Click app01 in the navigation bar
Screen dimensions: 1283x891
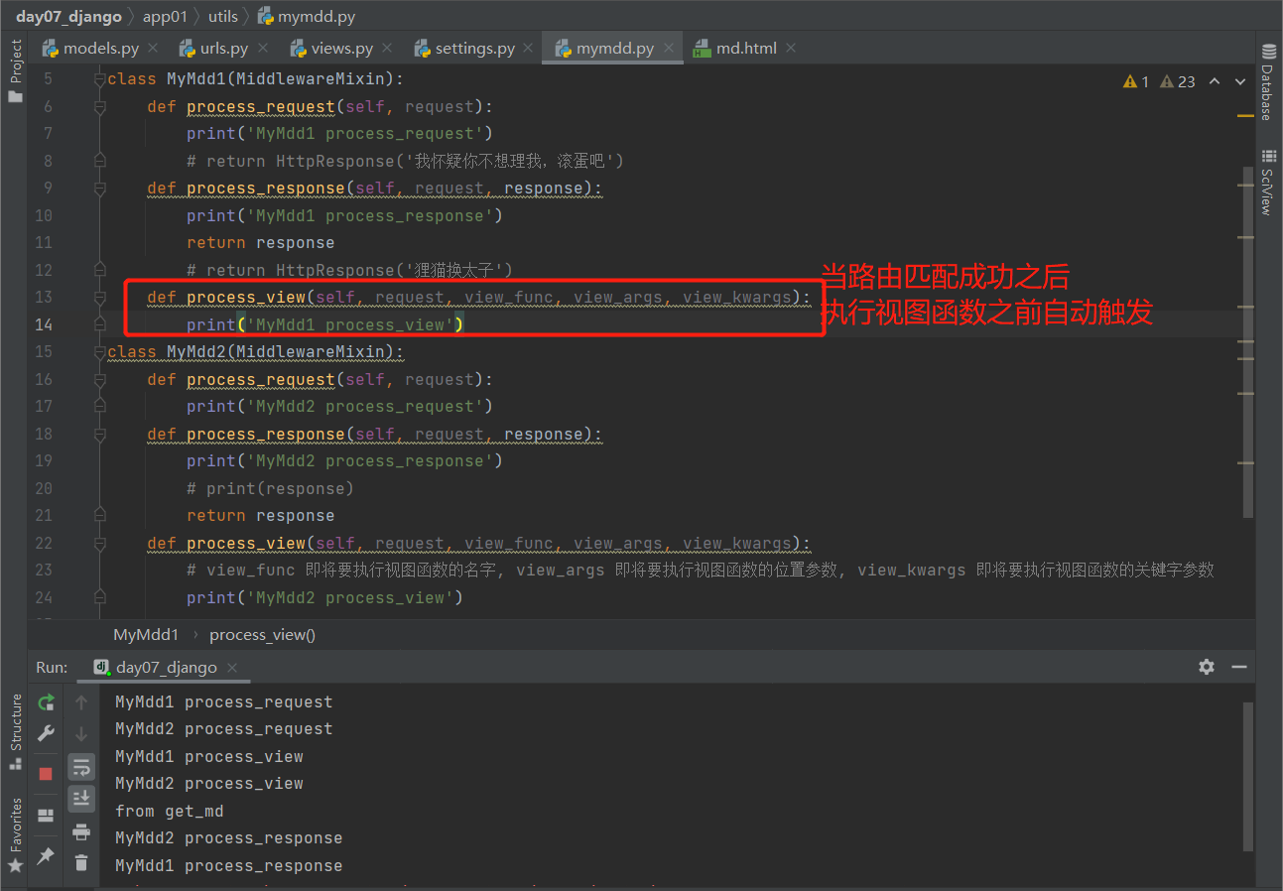[165, 16]
